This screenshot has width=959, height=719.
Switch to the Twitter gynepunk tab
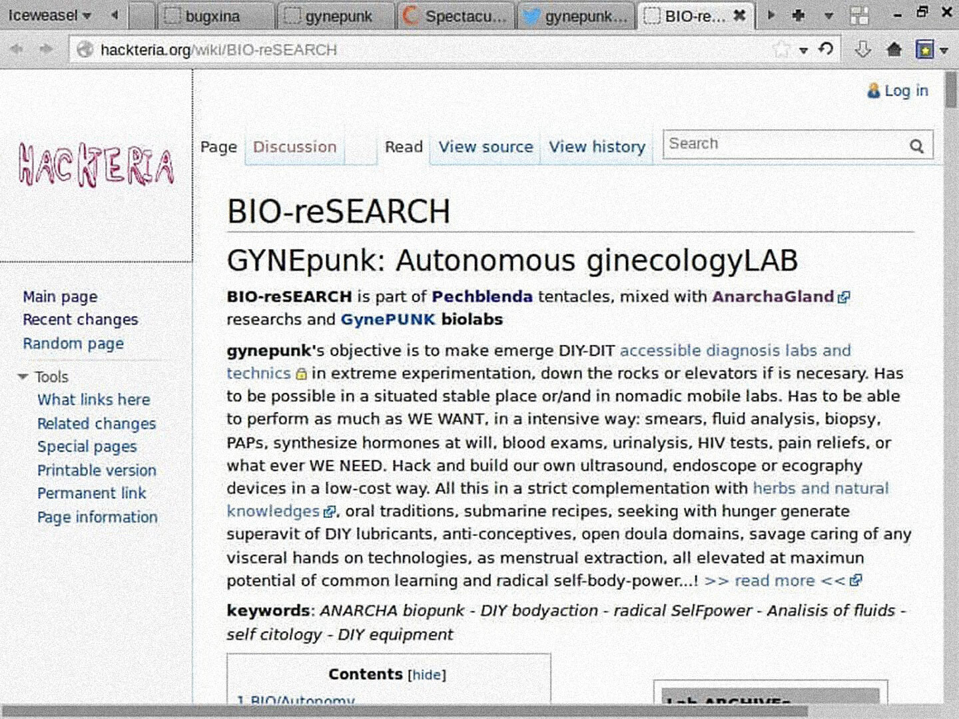(575, 16)
